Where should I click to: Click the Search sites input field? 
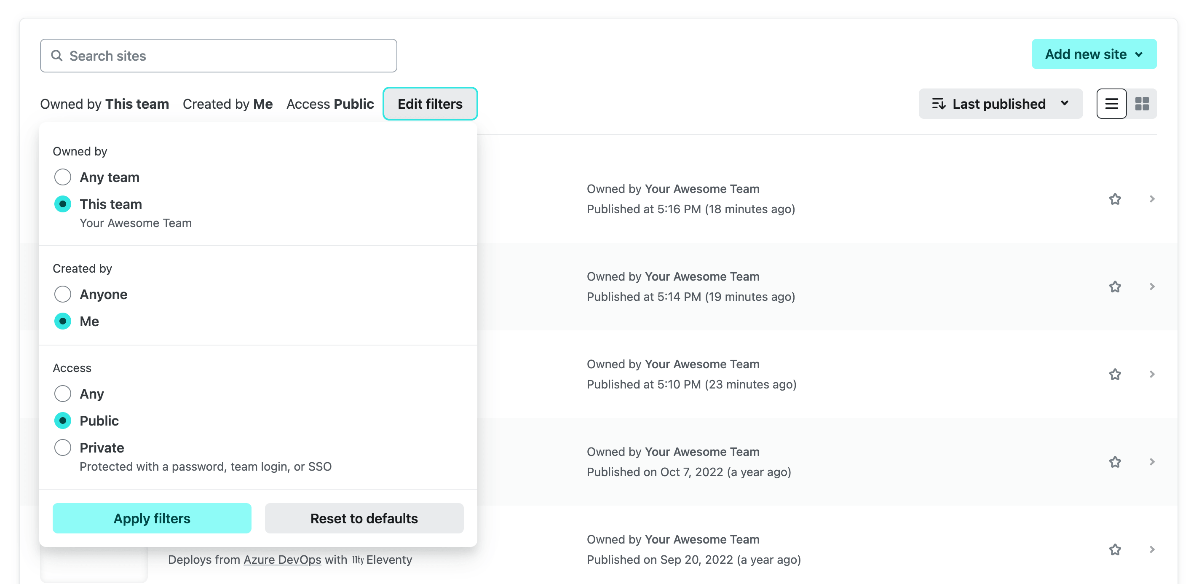click(x=218, y=55)
